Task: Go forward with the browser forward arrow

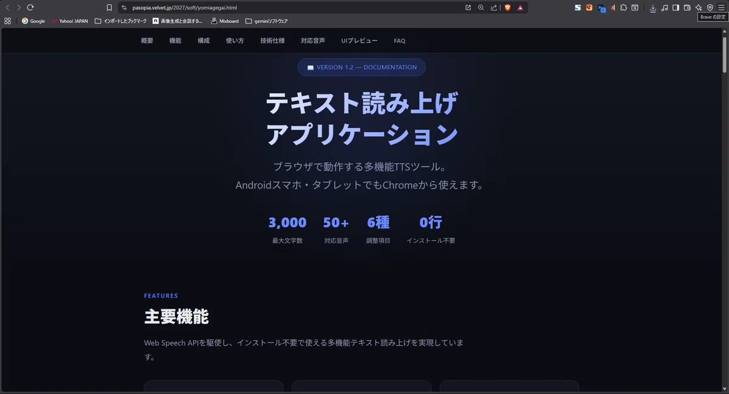Action: [x=18, y=7]
